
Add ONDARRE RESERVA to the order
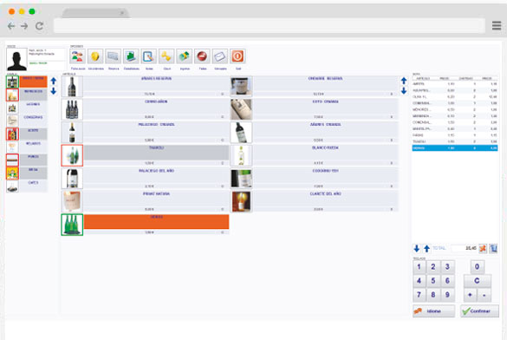(x=325, y=87)
